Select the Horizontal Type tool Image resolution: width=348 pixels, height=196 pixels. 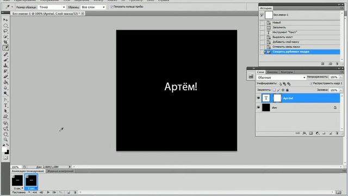(x=5, y=105)
